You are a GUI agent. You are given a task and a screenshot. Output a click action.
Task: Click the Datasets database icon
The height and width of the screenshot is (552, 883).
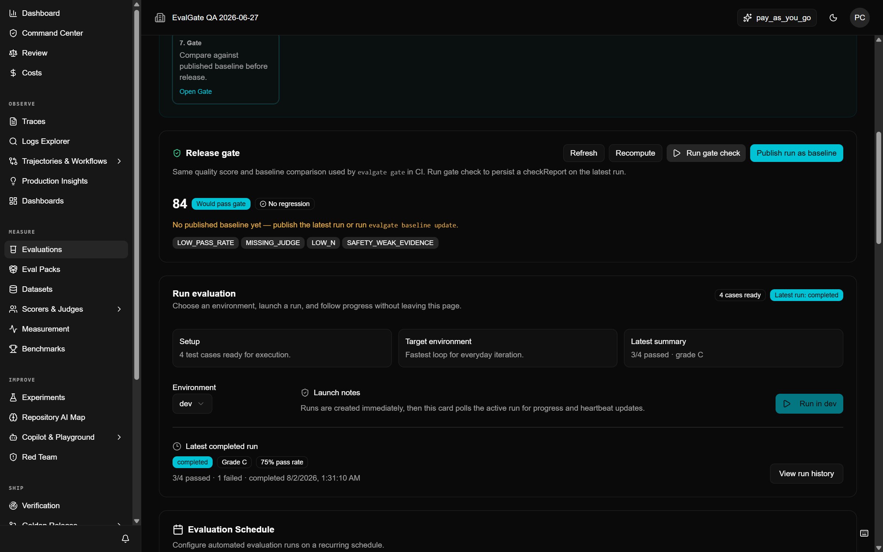tap(13, 289)
